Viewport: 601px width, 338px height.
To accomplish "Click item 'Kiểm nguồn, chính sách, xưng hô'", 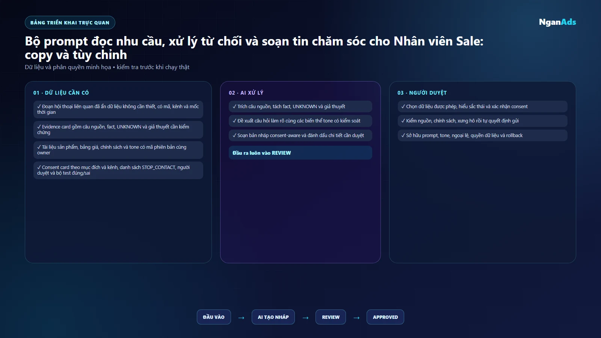I will tap(482, 121).
